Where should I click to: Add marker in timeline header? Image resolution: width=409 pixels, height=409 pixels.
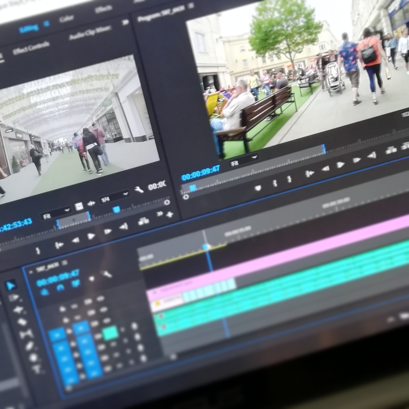pyautogui.click(x=91, y=279)
